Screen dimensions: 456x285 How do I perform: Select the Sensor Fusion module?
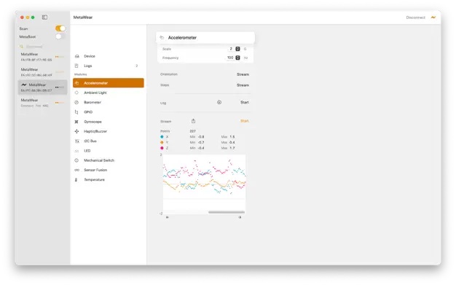(x=109, y=170)
